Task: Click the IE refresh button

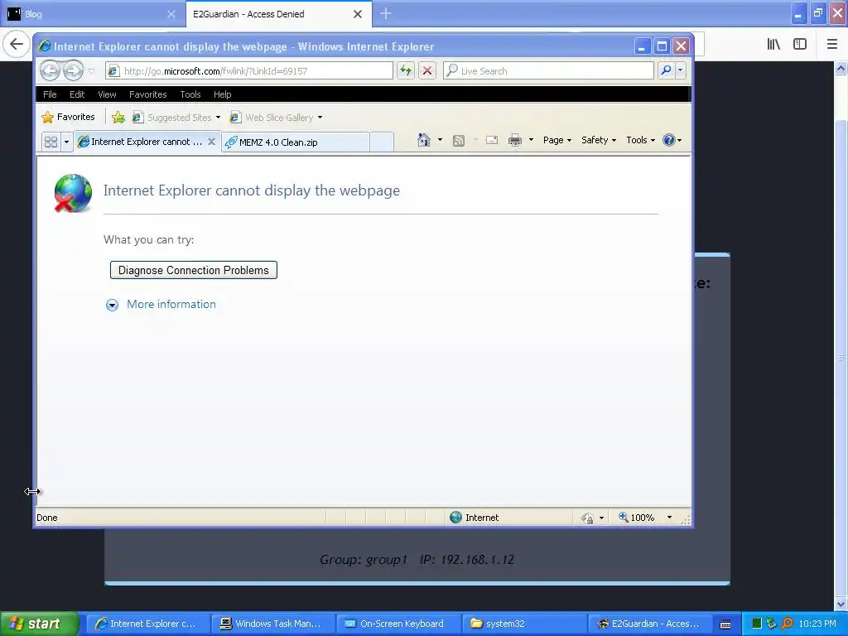Action: pos(406,70)
